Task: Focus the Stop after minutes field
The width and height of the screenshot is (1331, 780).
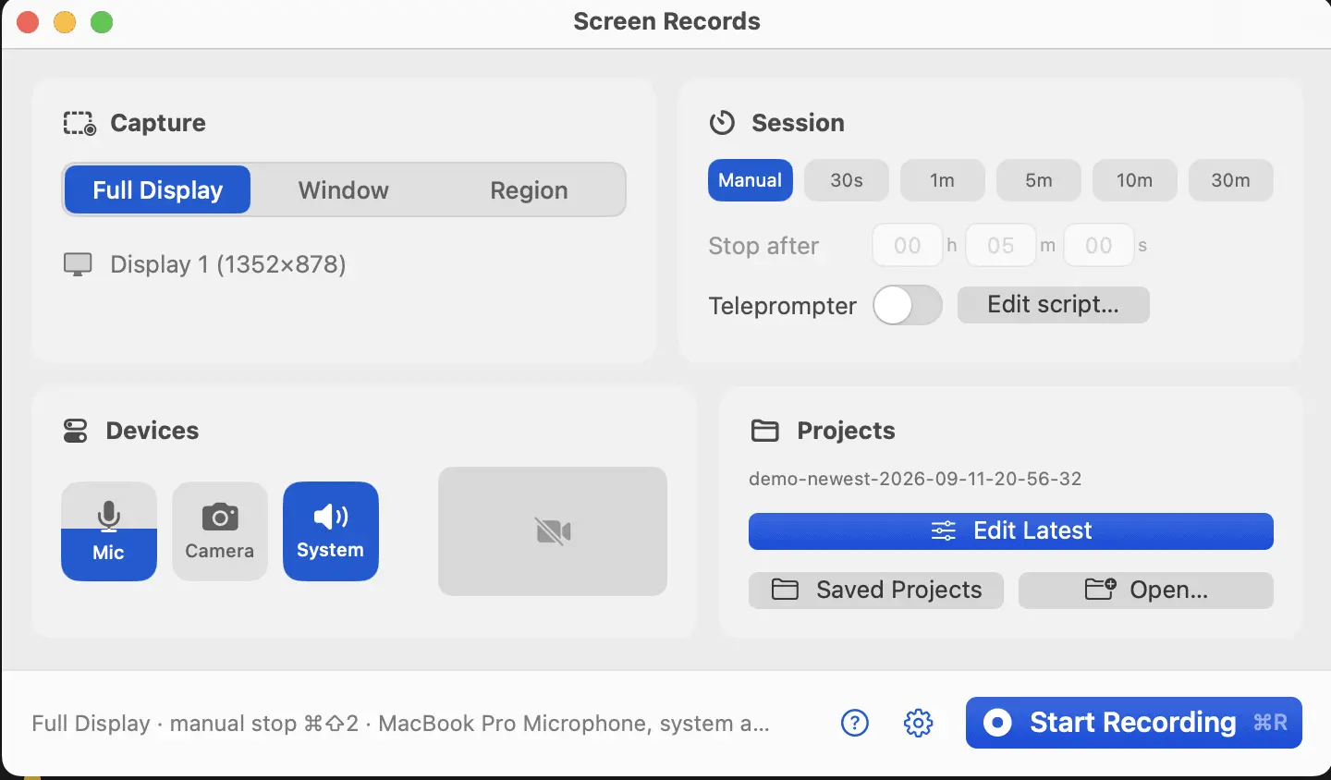Action: click(1001, 245)
